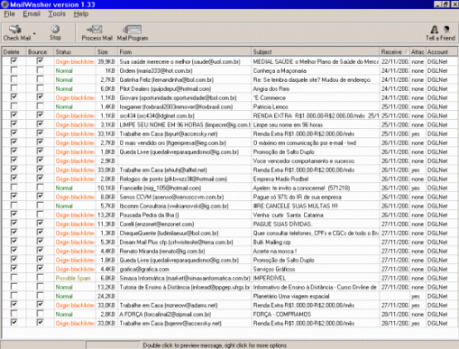Select sender Ibcomm Consultoria row
The image size is (459, 349).
pyautogui.click(x=174, y=206)
